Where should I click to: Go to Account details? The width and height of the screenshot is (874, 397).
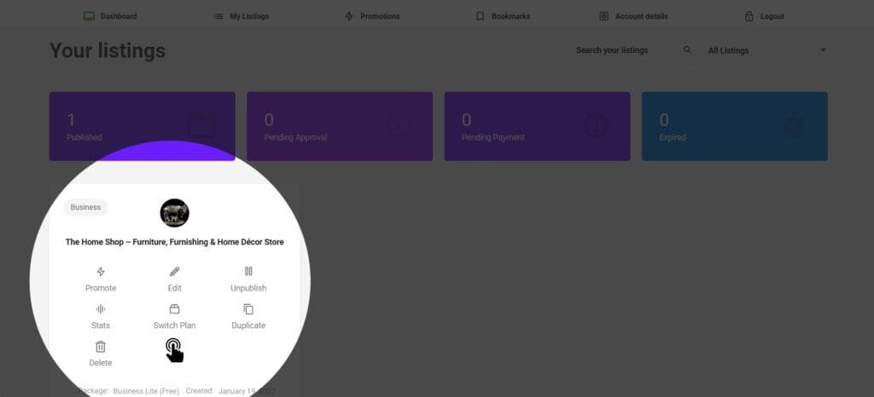pos(633,16)
